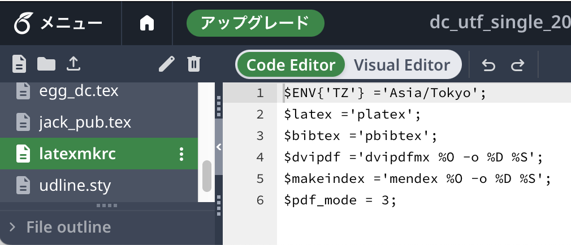The width and height of the screenshot is (571, 245).
Task: Go to the home dashboard icon
Action: click(147, 23)
